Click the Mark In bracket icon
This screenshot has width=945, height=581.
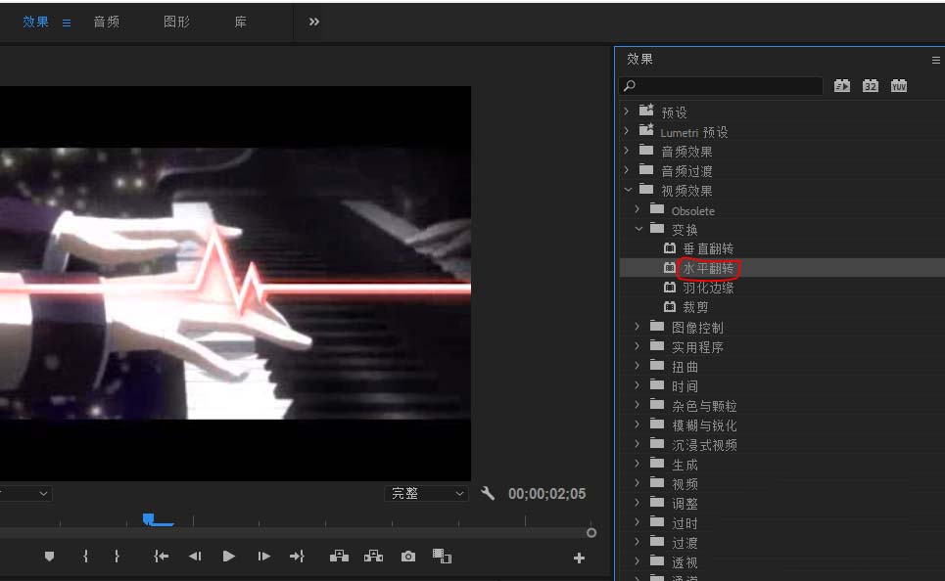[x=86, y=557]
